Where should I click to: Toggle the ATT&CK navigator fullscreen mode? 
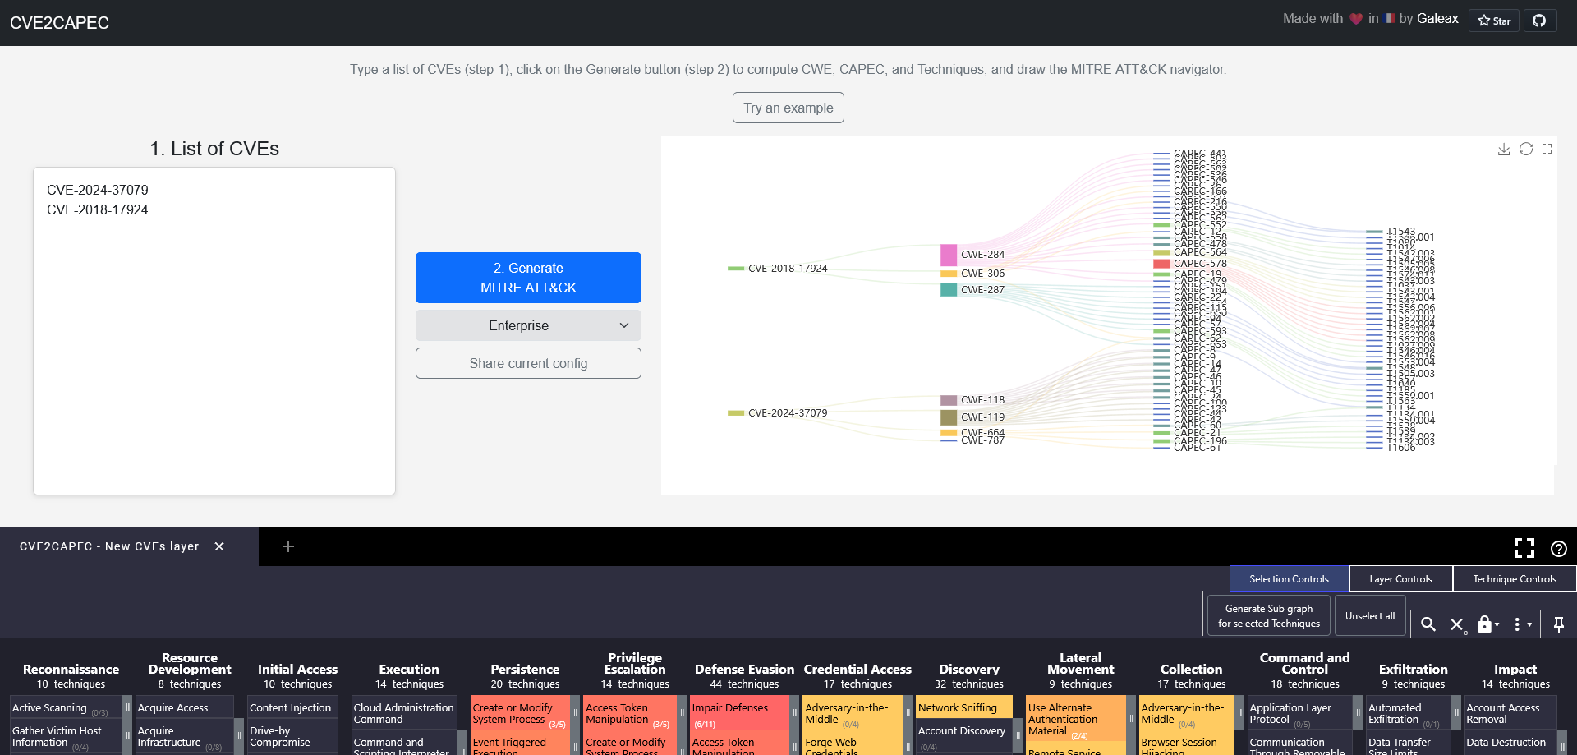1524,548
